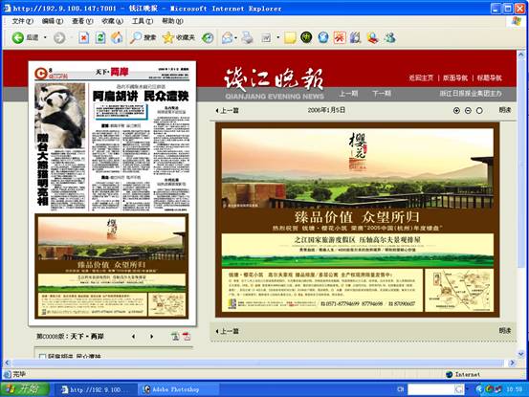Open the 编辑 menu

pos(53,21)
